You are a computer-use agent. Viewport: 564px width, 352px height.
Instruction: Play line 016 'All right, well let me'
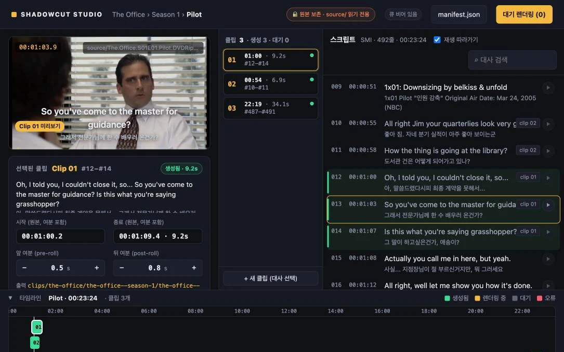coord(548,286)
